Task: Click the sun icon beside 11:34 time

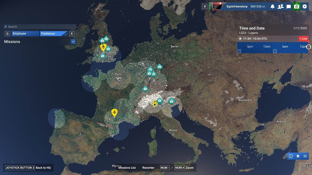Action: click(240, 39)
